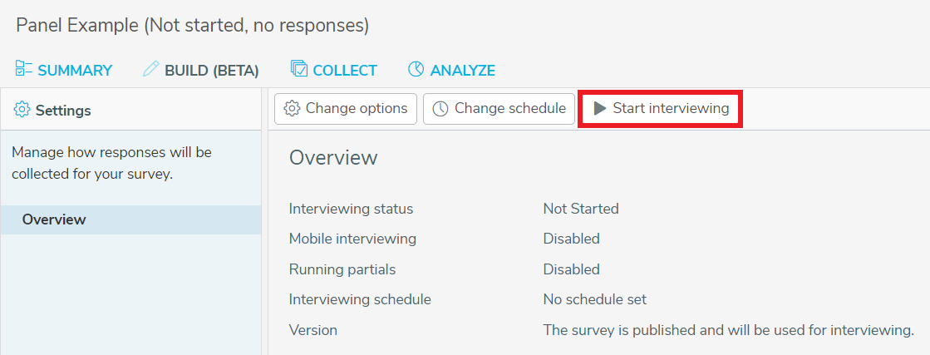Start interviewing for the survey
Image resolution: width=930 pixels, height=355 pixels.
point(660,109)
